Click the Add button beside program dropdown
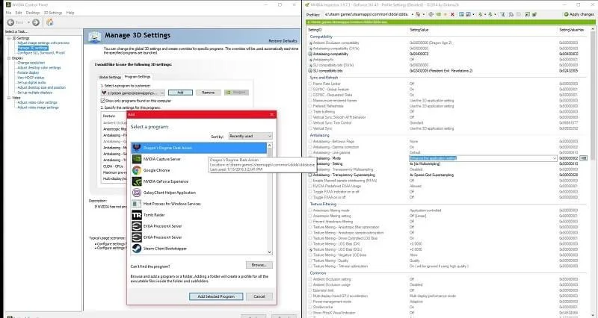 [x=180, y=93]
